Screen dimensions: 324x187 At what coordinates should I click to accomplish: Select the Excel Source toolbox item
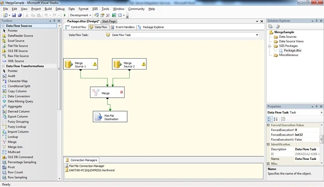click(x=16, y=41)
